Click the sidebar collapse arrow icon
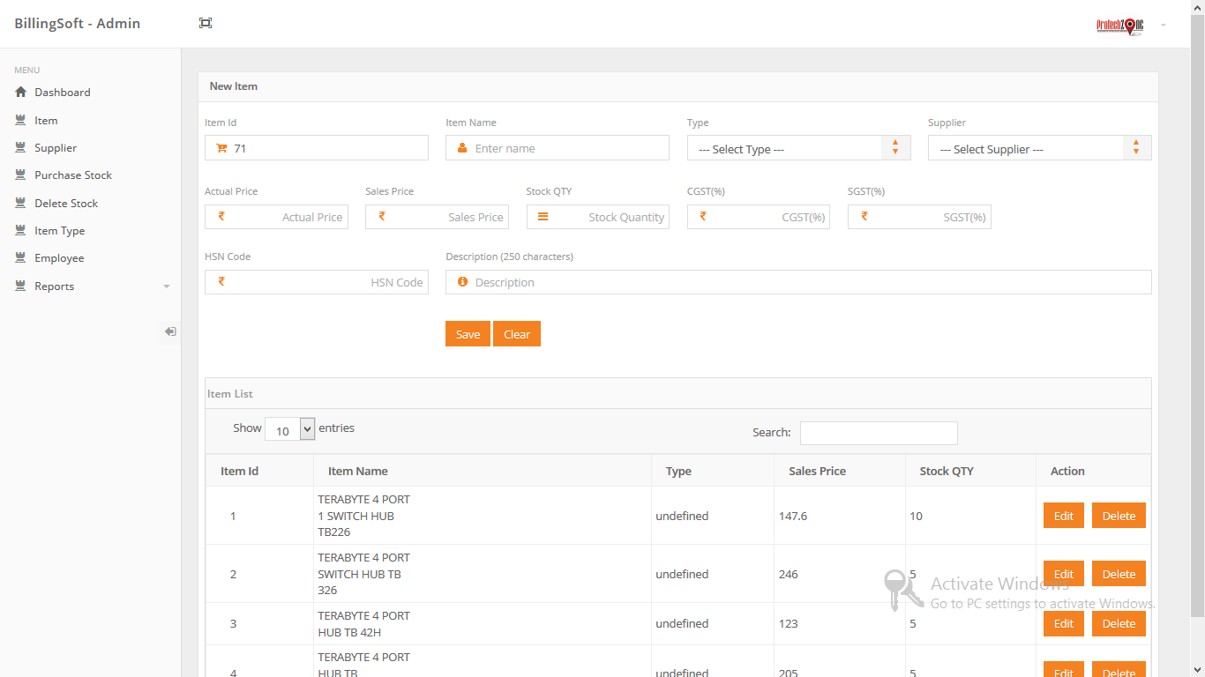Viewport: 1205px width, 677px height. [x=169, y=331]
